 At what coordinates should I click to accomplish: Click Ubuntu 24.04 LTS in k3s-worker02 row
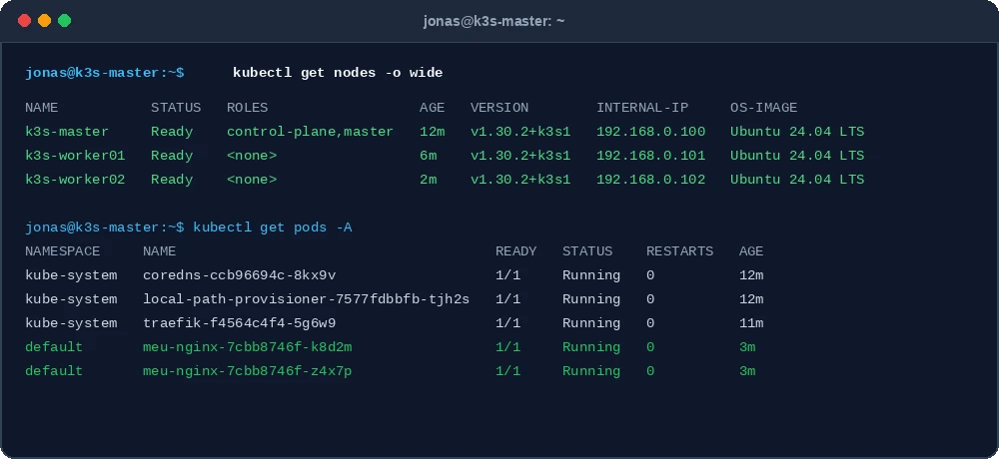click(797, 180)
